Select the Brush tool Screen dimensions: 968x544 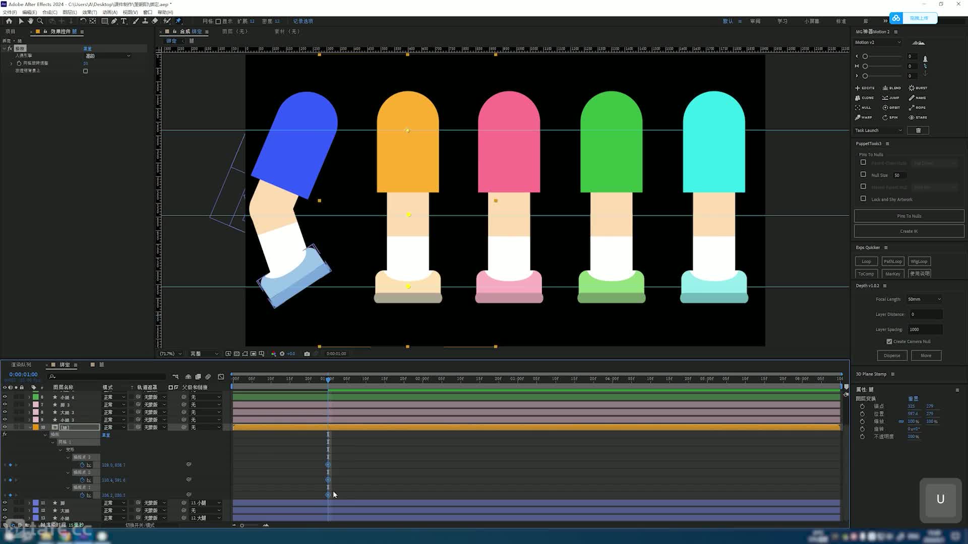[x=136, y=21]
